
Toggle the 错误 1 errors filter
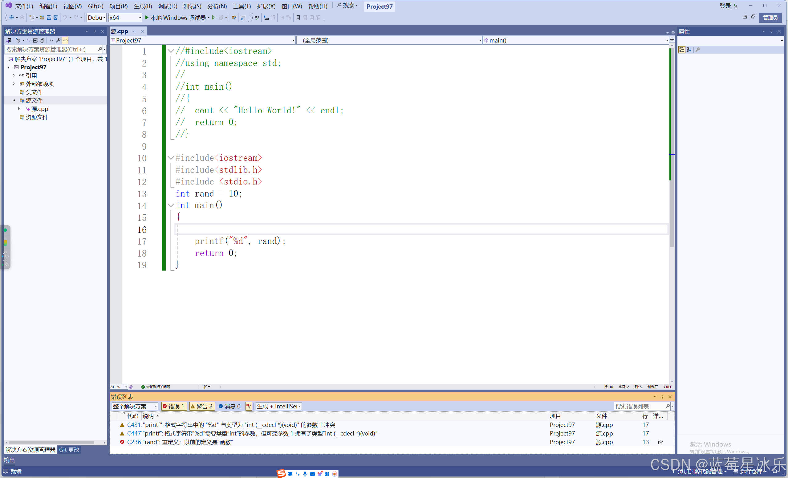tap(174, 406)
